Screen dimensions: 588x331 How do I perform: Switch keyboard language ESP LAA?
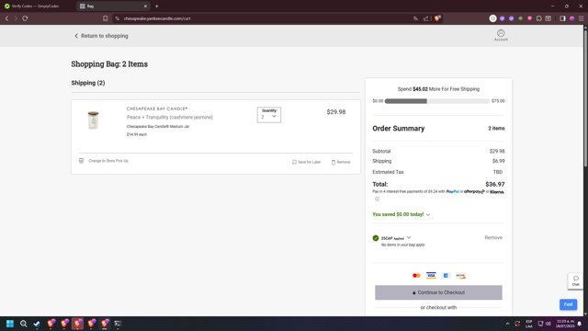(529, 324)
